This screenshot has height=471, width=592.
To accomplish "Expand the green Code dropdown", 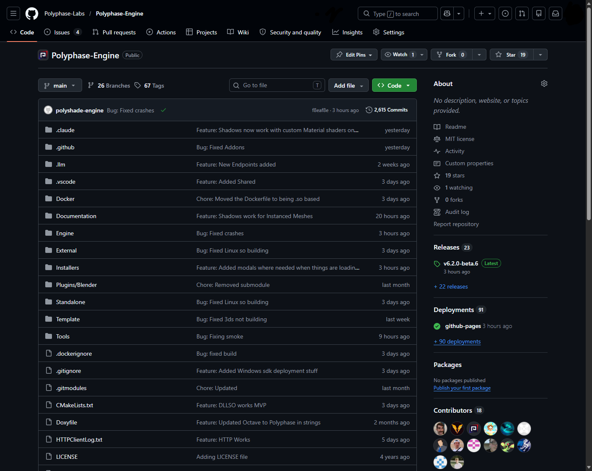I will pyautogui.click(x=394, y=86).
